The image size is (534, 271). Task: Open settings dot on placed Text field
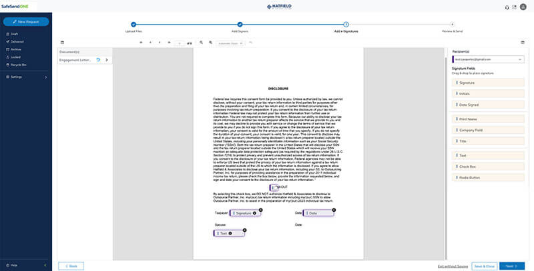pos(230,233)
